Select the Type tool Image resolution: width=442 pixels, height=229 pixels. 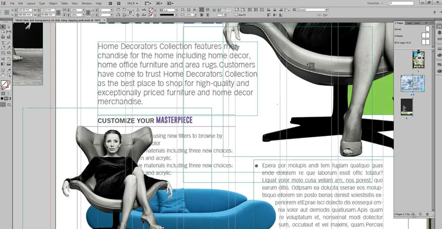pyautogui.click(x=3, y=43)
